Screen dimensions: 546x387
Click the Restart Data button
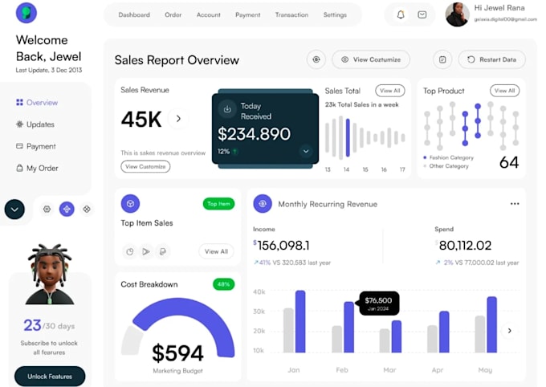pyautogui.click(x=491, y=59)
